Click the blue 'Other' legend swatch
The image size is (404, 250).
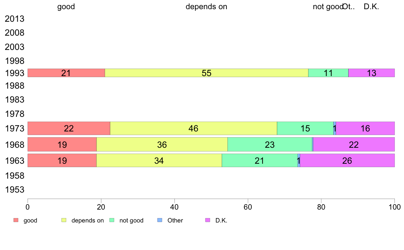(160, 220)
